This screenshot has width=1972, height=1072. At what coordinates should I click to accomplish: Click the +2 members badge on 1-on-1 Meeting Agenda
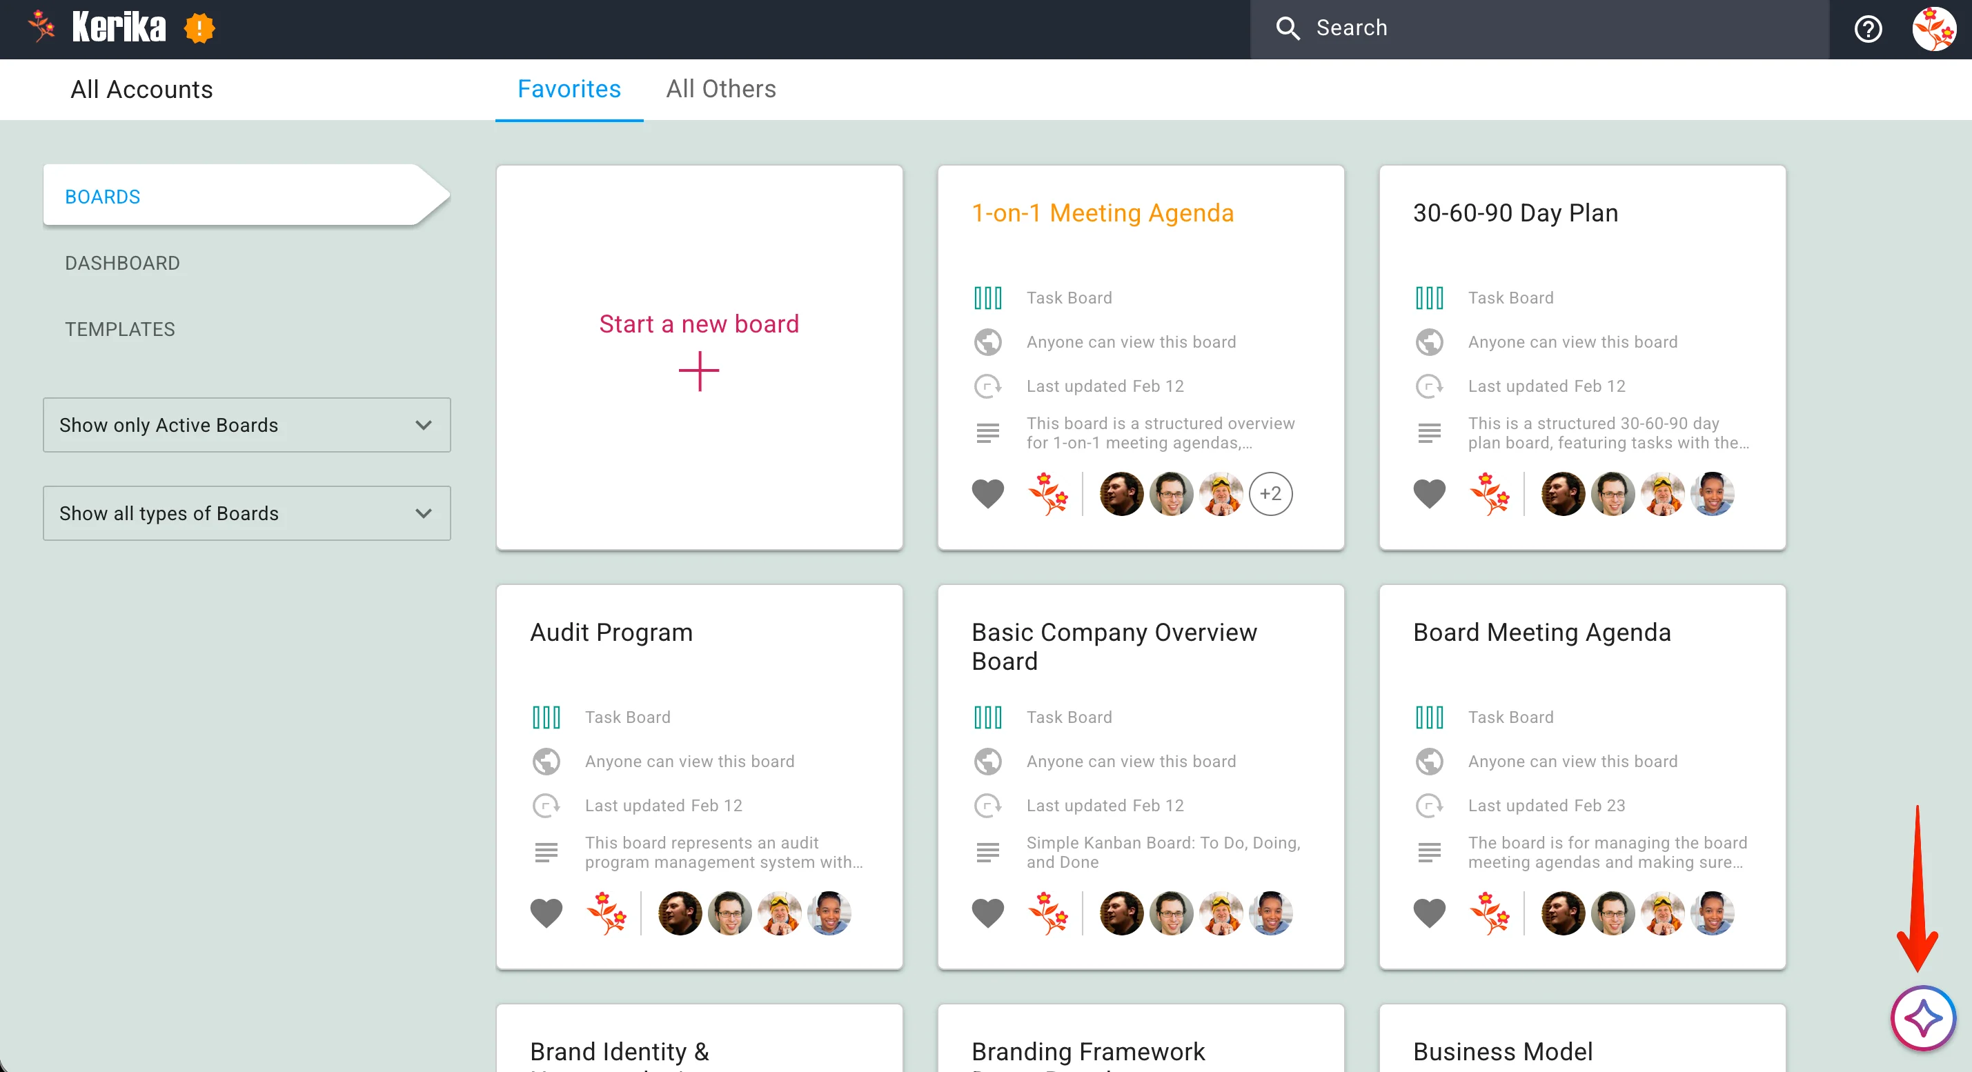pos(1270,493)
